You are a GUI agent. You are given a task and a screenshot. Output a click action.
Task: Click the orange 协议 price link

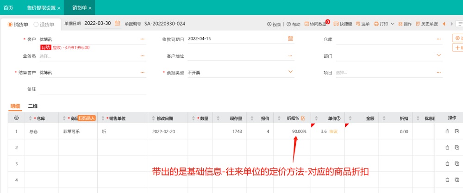[333, 131]
